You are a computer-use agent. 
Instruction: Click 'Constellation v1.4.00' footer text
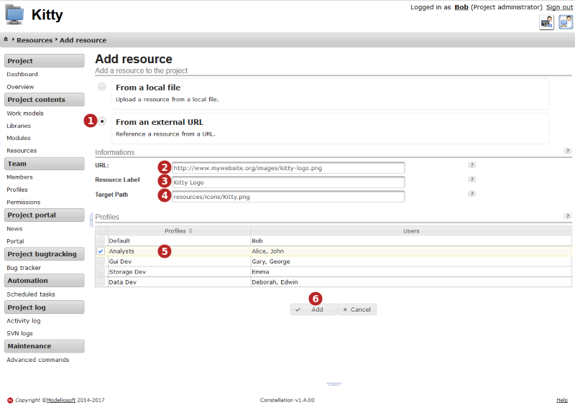click(287, 400)
